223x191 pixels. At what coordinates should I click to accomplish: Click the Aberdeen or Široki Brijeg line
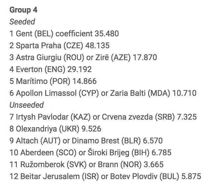[90, 153]
